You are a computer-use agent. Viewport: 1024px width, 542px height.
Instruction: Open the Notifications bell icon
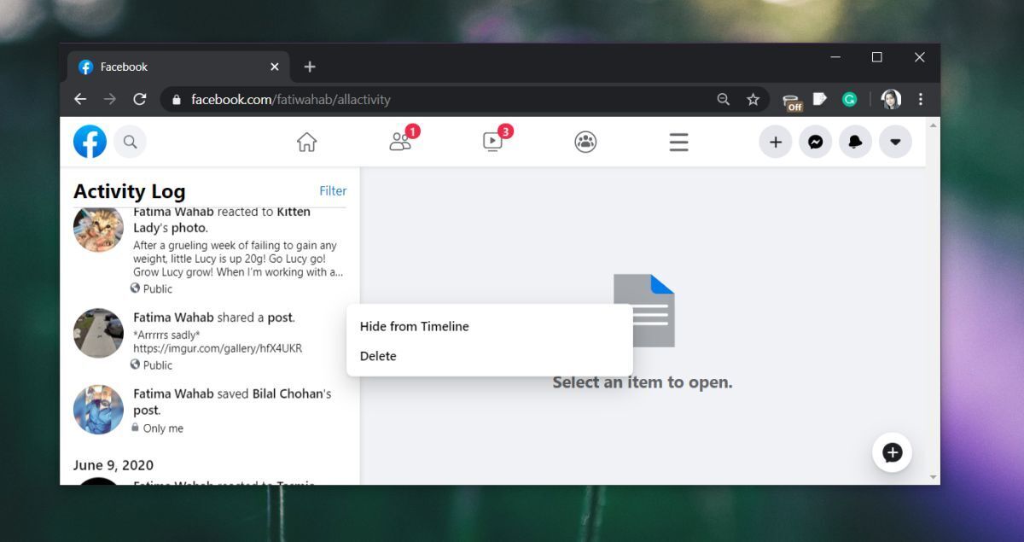pyautogui.click(x=855, y=142)
